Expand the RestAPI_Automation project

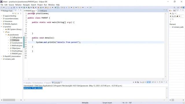pos(1,56)
